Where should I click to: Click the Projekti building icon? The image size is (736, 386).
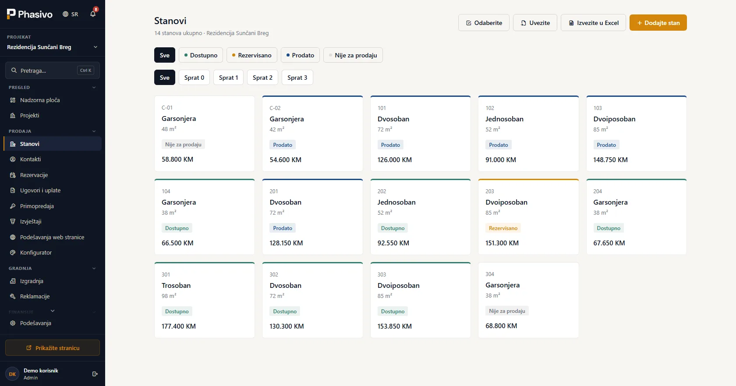[13, 115]
